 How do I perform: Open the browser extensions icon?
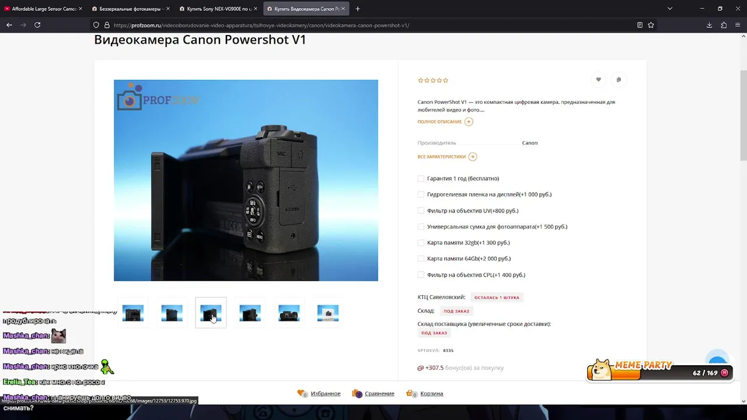pos(724,25)
